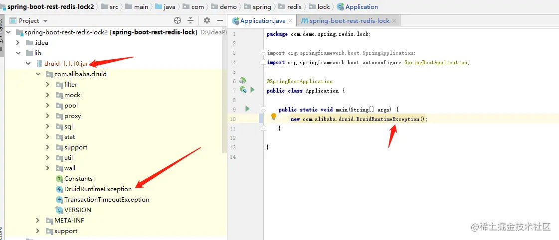This screenshot has width=559, height=240.
Task: Collapse the com.alibaba.druid package
Action: click(38, 74)
